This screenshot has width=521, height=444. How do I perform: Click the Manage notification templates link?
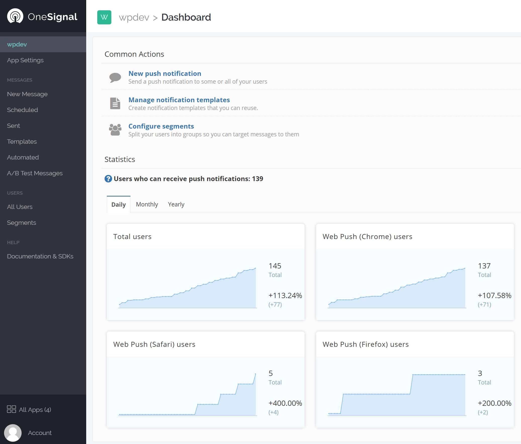179,99
